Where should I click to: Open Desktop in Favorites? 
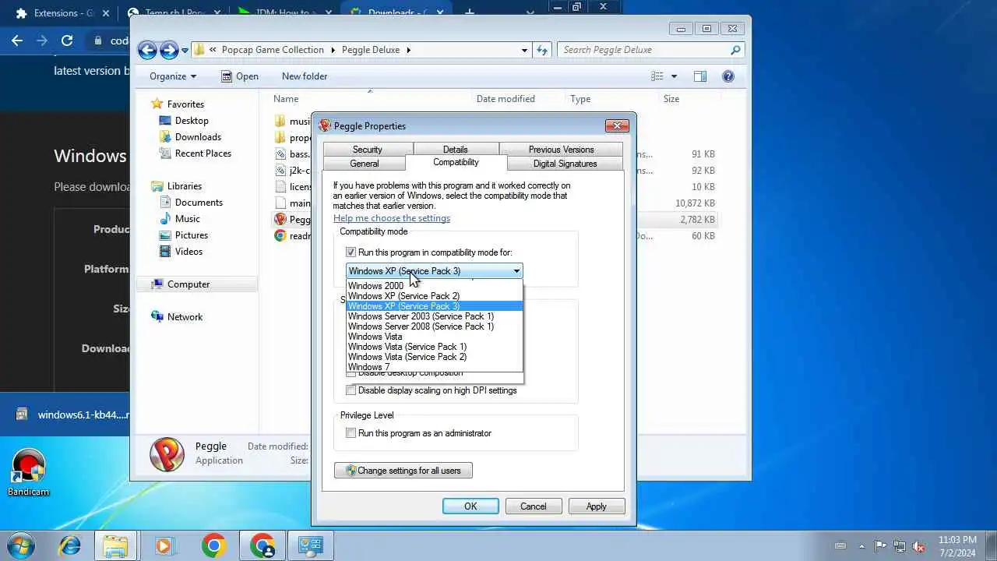pyautogui.click(x=192, y=121)
